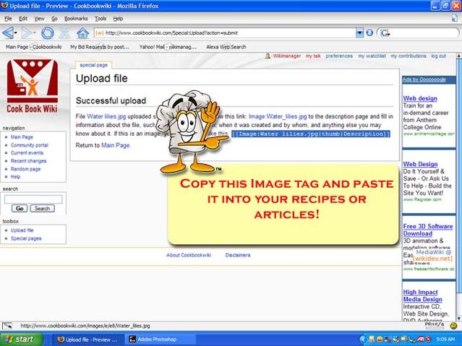Open 'Main Page - Cookbookwiki' bookmark
Screen dimensions: 462x346
pos(33,47)
